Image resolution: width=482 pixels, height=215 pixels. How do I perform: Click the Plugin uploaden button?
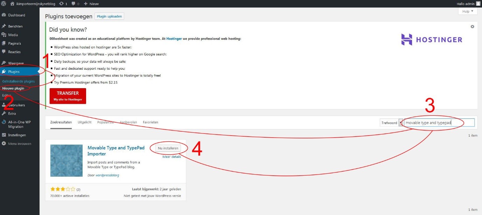109,16
